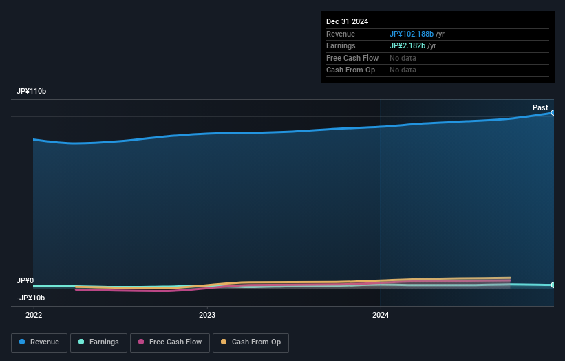Select the earnings endpoint marker on chart

tap(553, 285)
